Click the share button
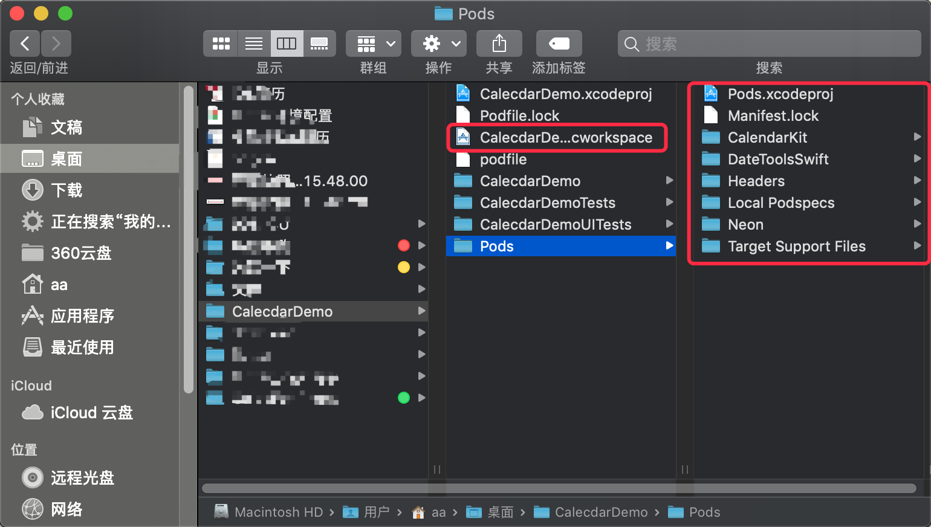 click(499, 44)
